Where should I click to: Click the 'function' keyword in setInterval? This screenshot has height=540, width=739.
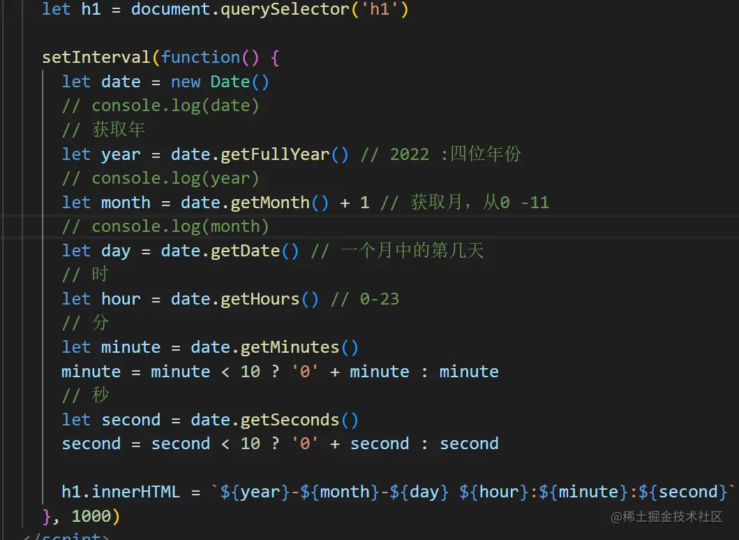click(200, 57)
